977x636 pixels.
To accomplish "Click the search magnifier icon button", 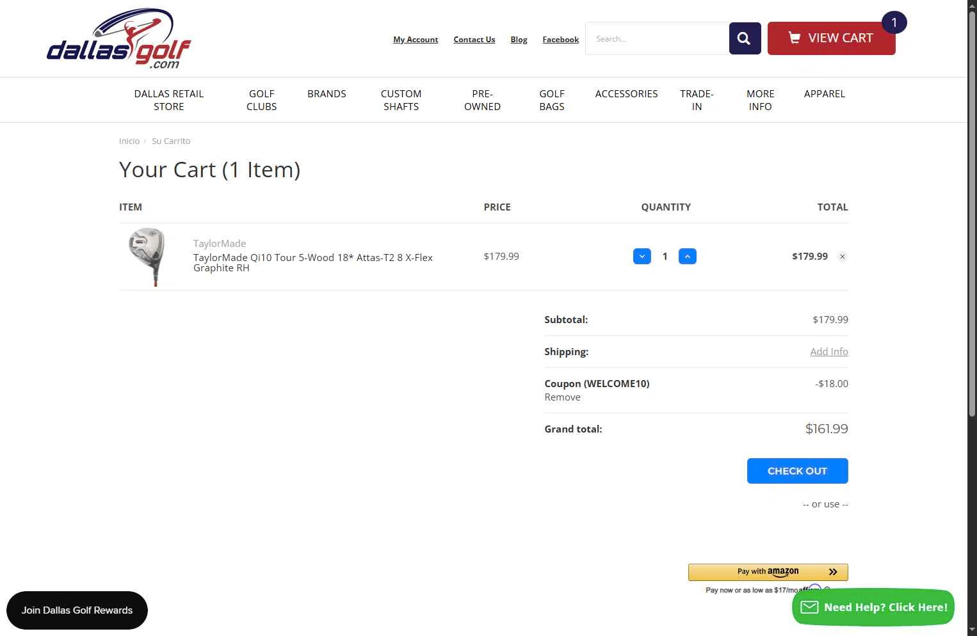I will (x=745, y=38).
